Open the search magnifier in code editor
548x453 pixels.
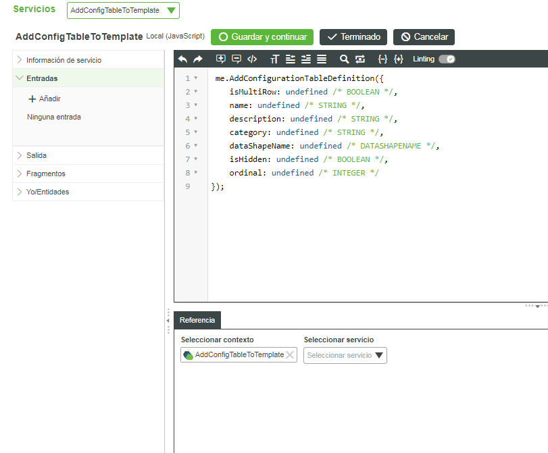tap(344, 59)
